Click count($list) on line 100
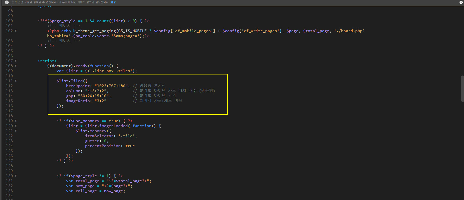 click(111, 21)
